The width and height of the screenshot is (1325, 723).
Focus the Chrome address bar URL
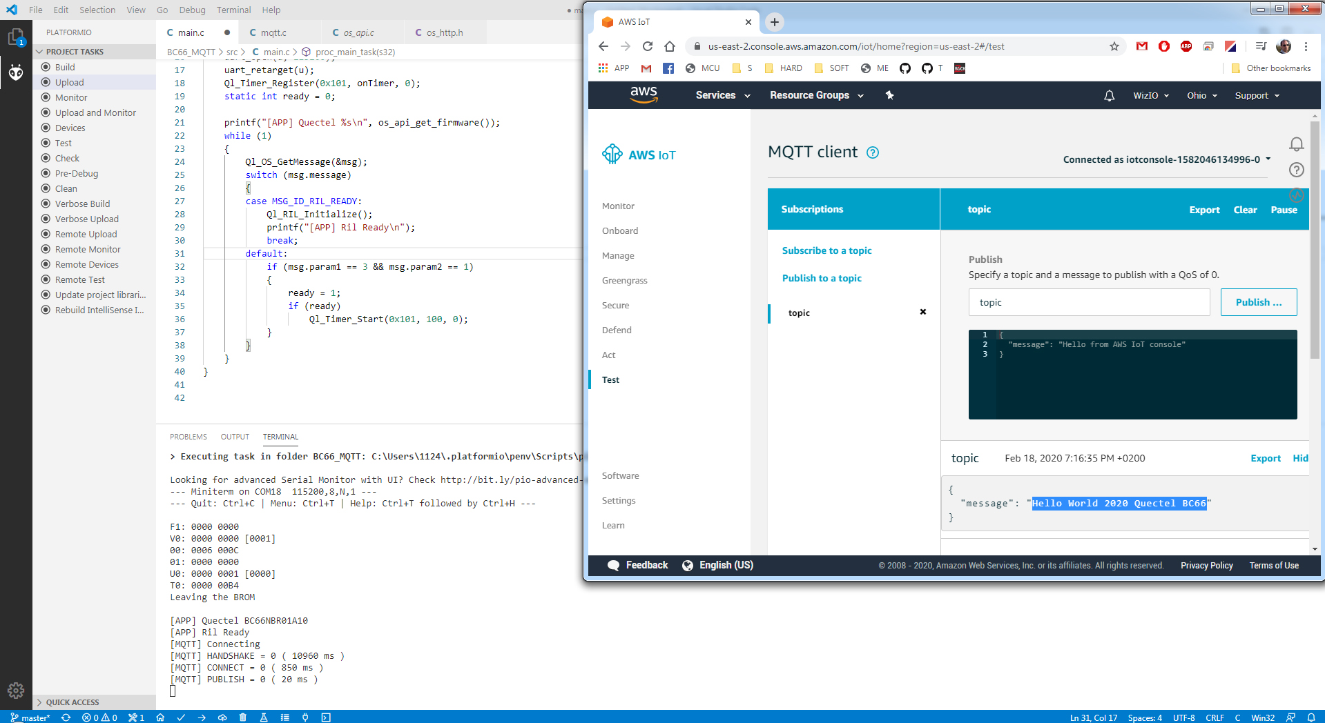(856, 46)
